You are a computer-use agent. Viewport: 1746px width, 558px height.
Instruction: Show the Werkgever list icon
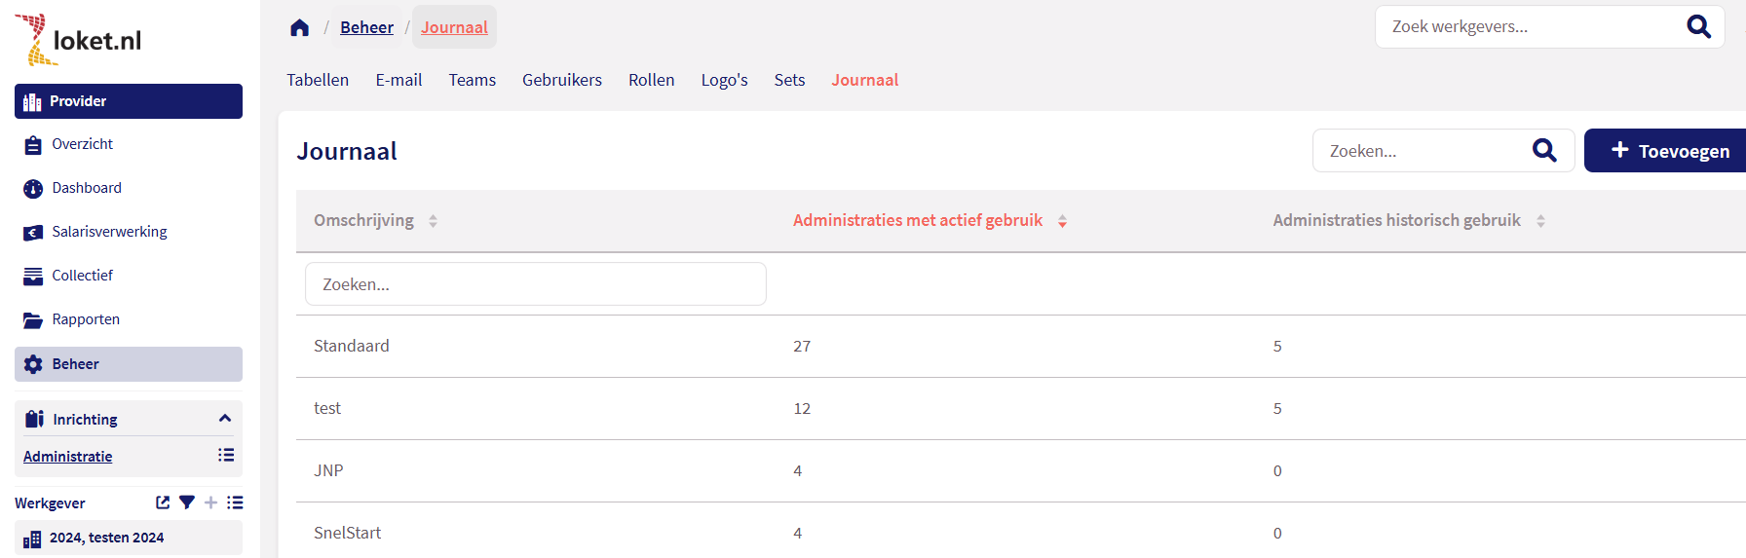pos(235,502)
